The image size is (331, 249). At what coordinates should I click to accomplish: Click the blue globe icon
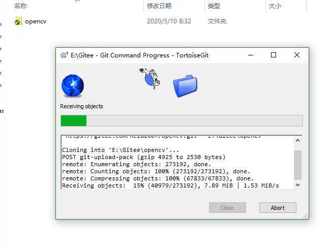coord(73,85)
